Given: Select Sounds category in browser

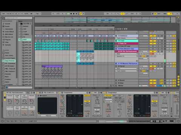Looking at the screenshot, I should coord(8,24).
